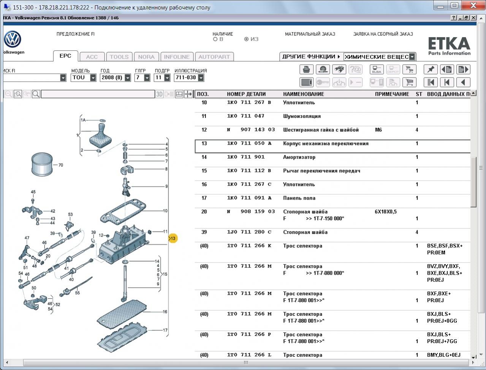The width and height of the screenshot is (486, 370).
Task: Click the illustration search input field
Action: coord(98,94)
